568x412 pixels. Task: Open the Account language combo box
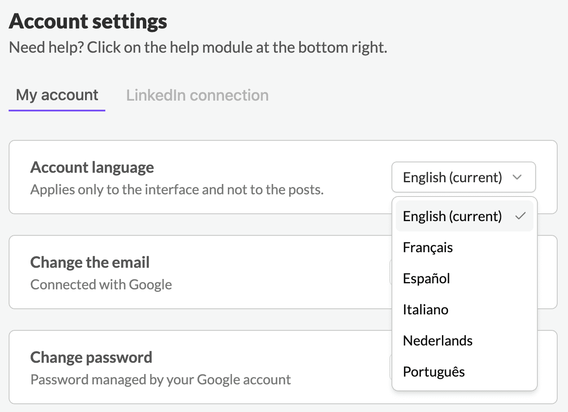pyautogui.click(x=464, y=177)
